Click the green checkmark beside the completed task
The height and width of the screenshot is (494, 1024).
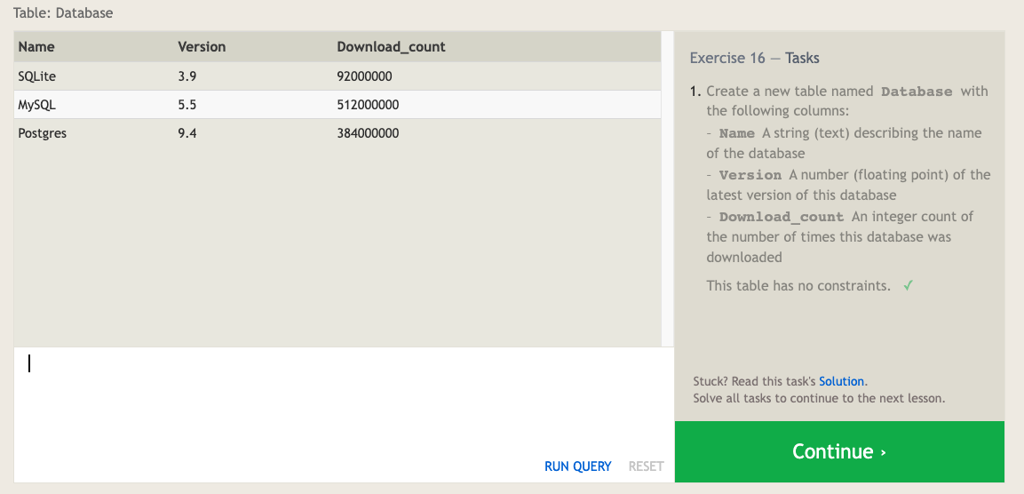click(x=908, y=286)
